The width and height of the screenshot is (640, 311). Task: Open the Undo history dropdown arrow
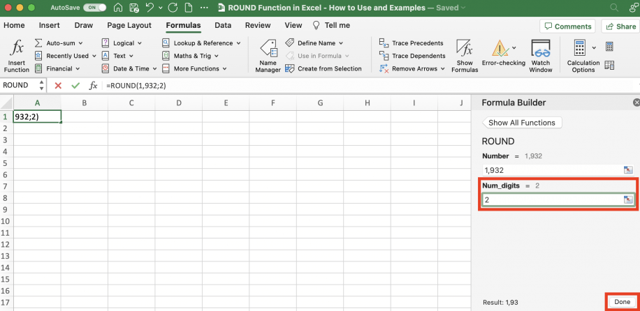coord(160,8)
